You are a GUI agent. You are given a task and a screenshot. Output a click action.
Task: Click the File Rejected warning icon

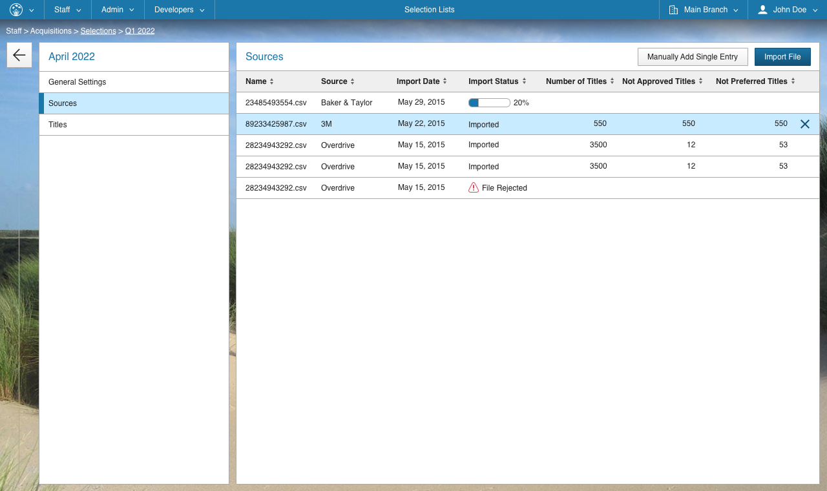[474, 187]
